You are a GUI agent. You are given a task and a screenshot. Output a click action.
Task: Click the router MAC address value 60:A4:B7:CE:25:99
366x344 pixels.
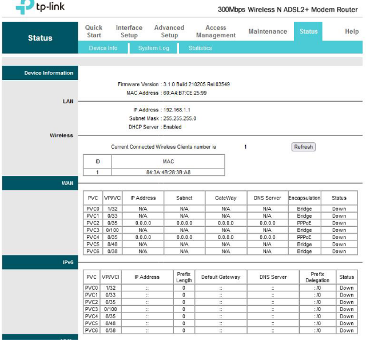184,93
